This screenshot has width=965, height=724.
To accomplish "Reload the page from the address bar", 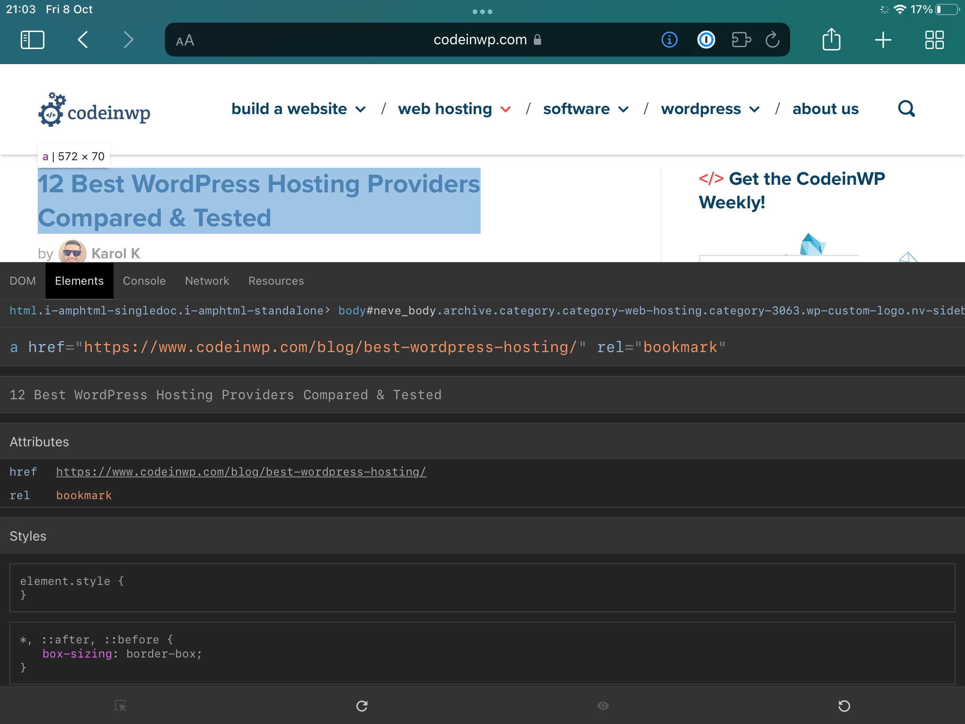I will coord(772,40).
